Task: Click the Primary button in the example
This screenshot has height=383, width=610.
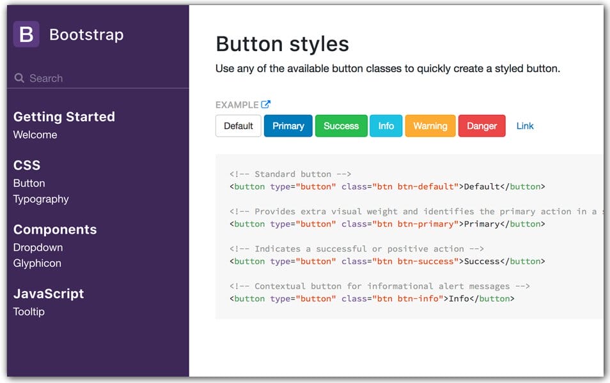Action: pyautogui.click(x=288, y=126)
